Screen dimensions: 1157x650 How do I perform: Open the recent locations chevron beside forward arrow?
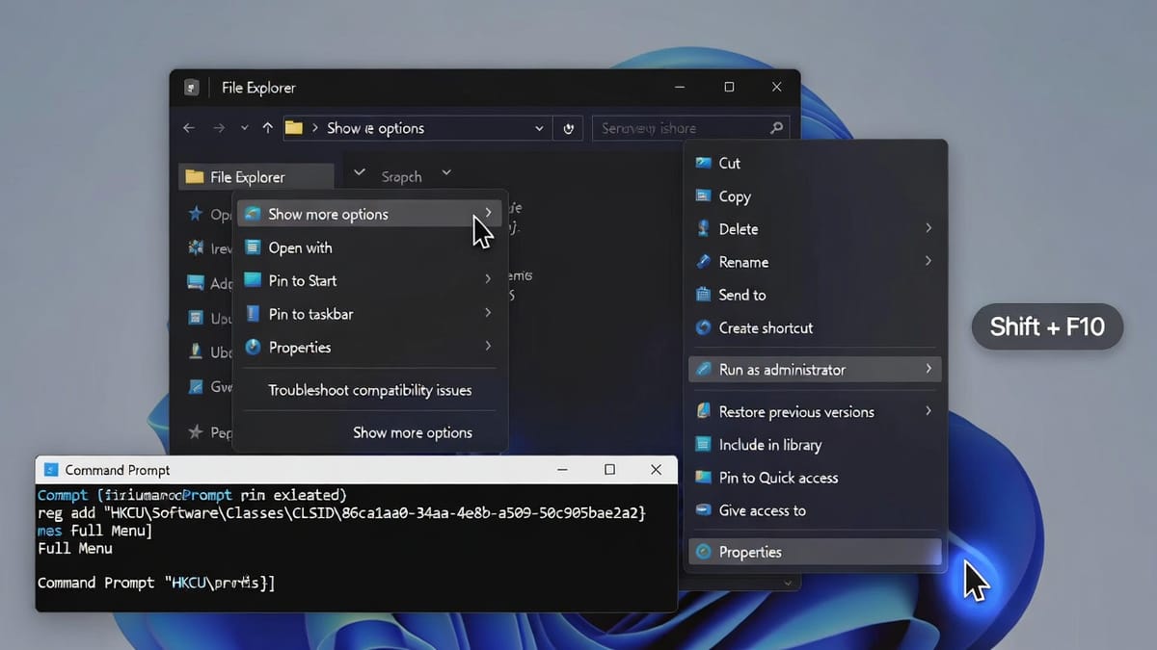pyautogui.click(x=244, y=128)
